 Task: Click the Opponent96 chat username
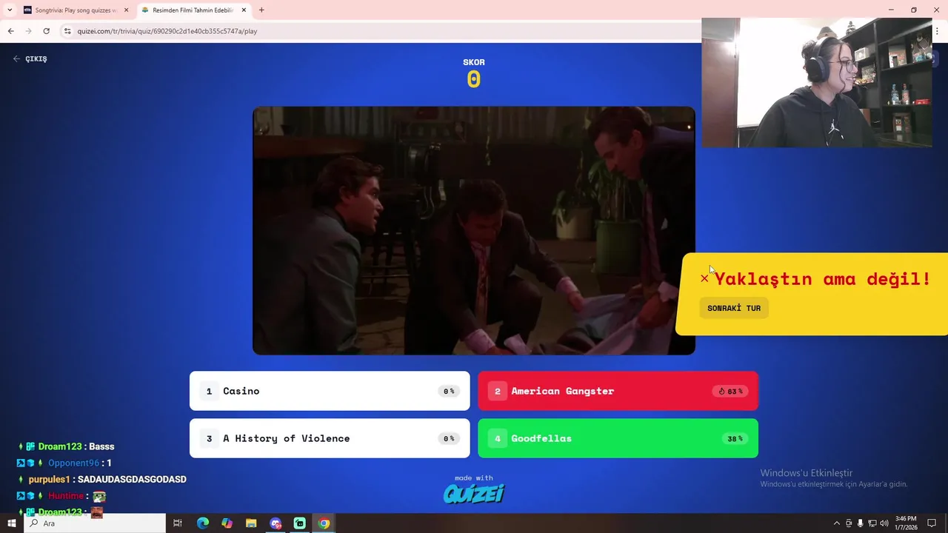click(x=73, y=463)
